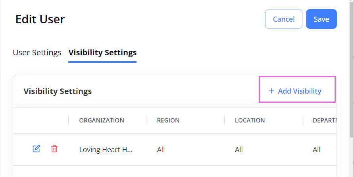The width and height of the screenshot is (354, 177).
Task: Click the All value under DEPARTMENT
Action: [317, 150]
